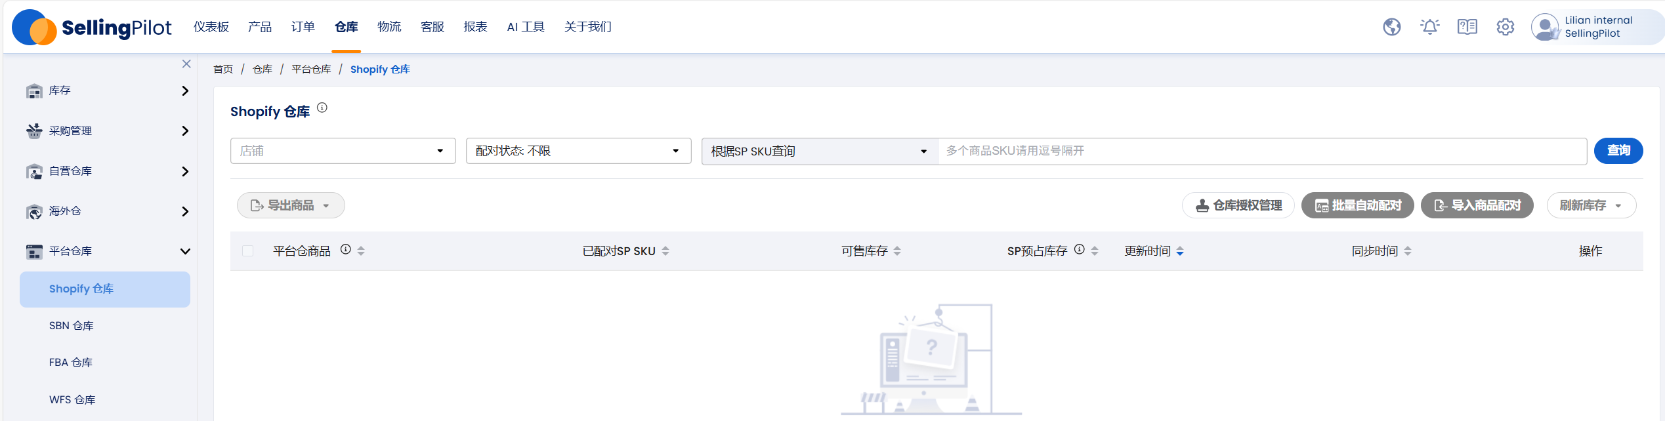Click info icon next to 平台仓商品
Viewport: 1665px width, 421px height.
coord(346,249)
